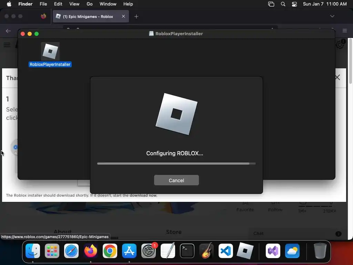This screenshot has height=265, width=353.
Task: Open the View menu
Action: [x=74, y=4]
